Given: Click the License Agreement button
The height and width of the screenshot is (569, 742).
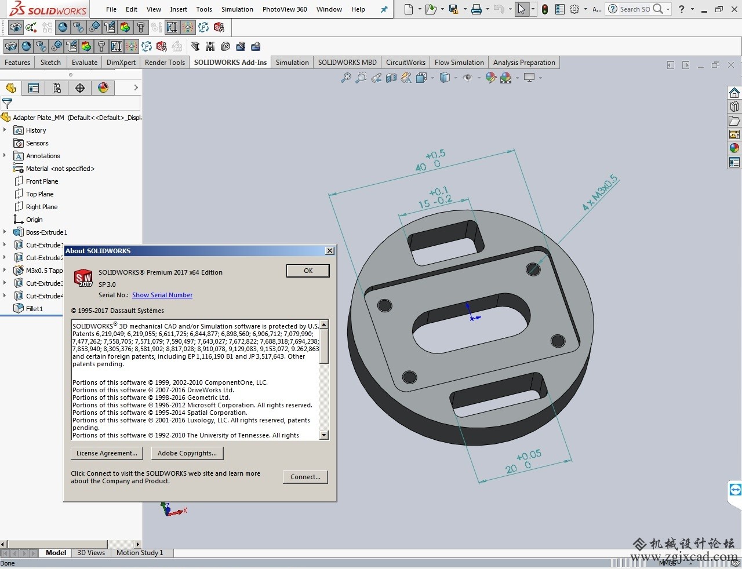Looking at the screenshot, I should point(107,453).
